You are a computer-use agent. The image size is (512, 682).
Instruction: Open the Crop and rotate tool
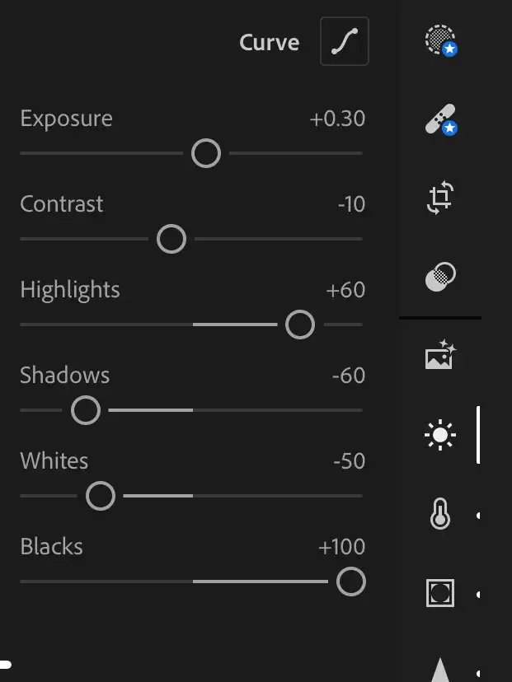[x=440, y=199]
